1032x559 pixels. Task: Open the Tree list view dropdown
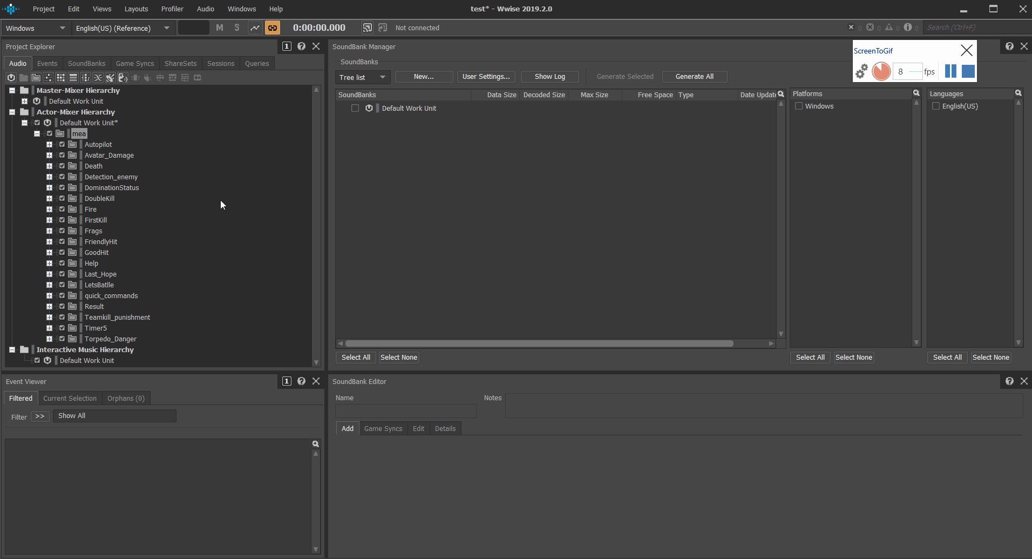(x=362, y=77)
